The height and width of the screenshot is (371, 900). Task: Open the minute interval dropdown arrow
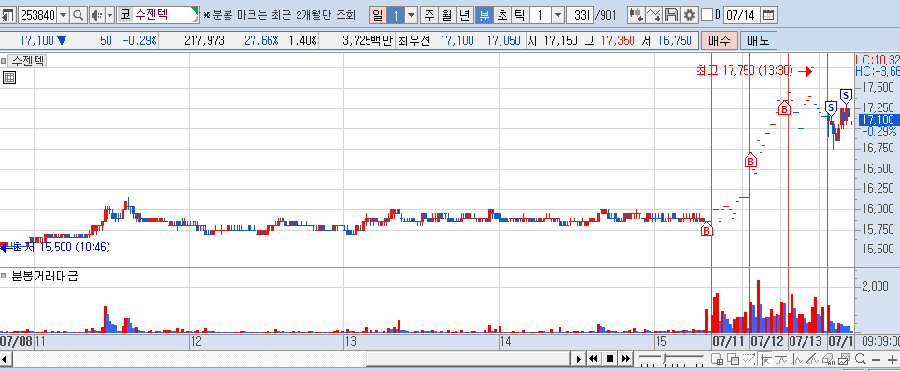click(558, 15)
